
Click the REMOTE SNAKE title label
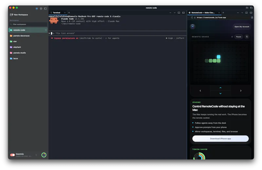coord(200,37)
